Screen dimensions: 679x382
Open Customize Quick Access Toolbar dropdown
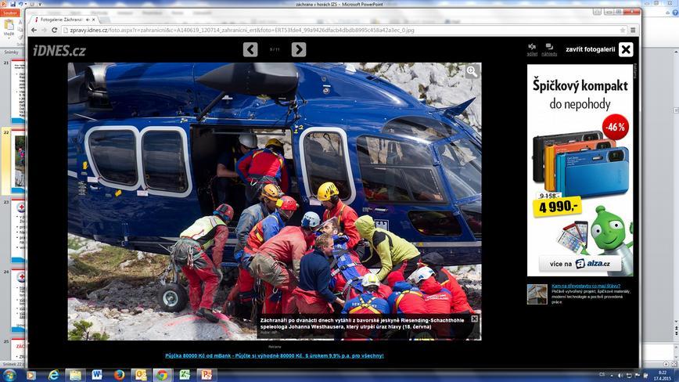tap(40, 4)
